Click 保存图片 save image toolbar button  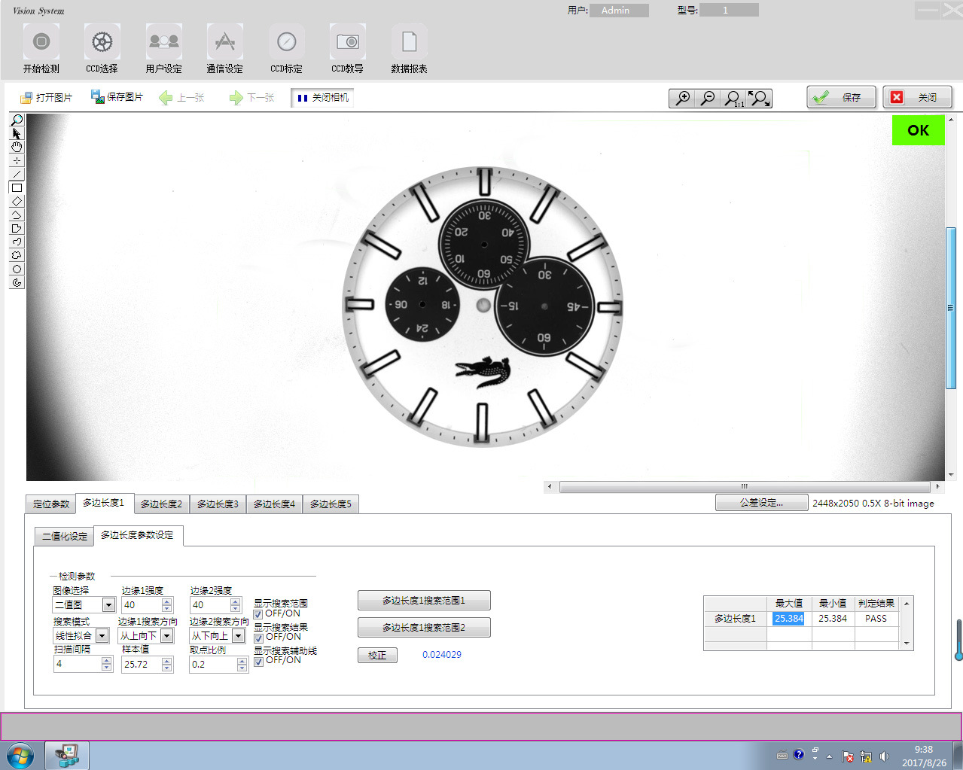117,97
